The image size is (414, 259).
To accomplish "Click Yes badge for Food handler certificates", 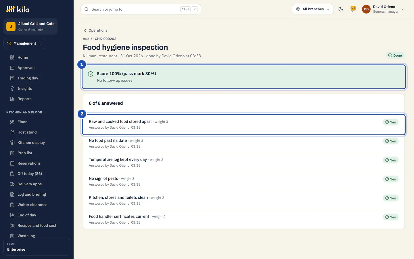I will (390, 217).
